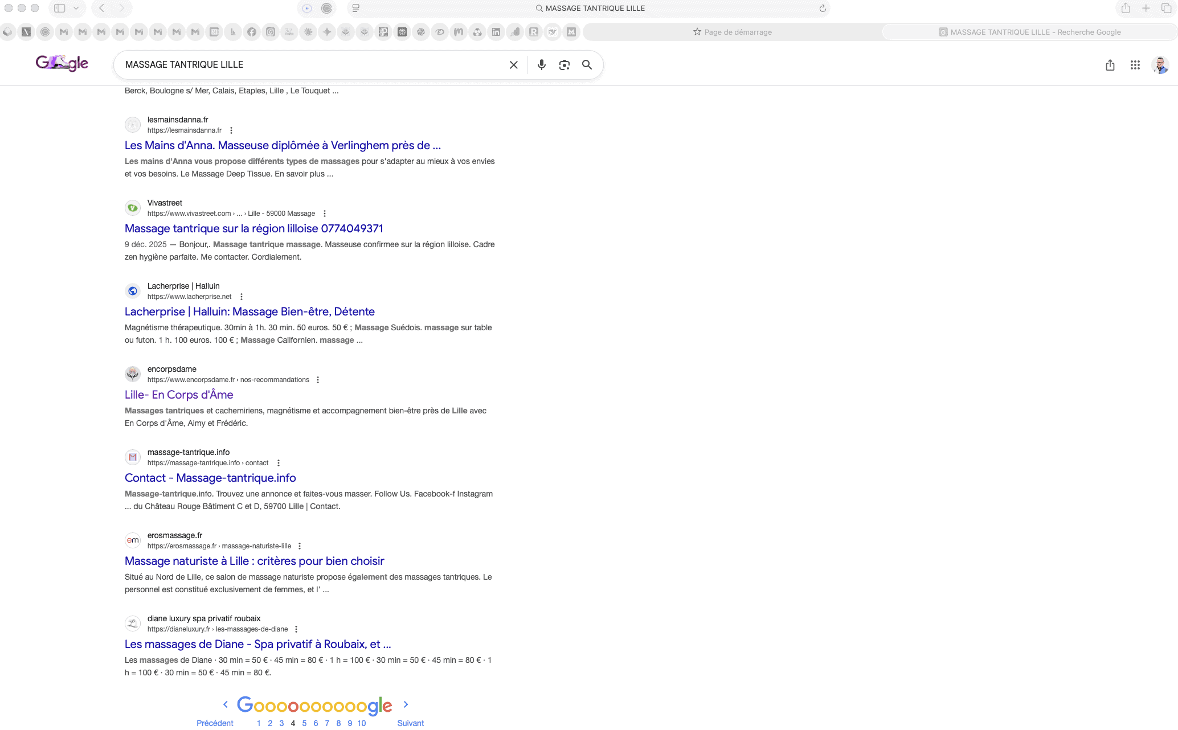Image resolution: width=1178 pixels, height=730 pixels.
Task: Open the Claude asterisk pinned tab
Action: [308, 32]
